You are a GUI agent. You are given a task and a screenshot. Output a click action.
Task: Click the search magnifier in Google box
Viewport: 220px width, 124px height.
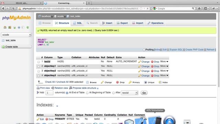point(193,8)
